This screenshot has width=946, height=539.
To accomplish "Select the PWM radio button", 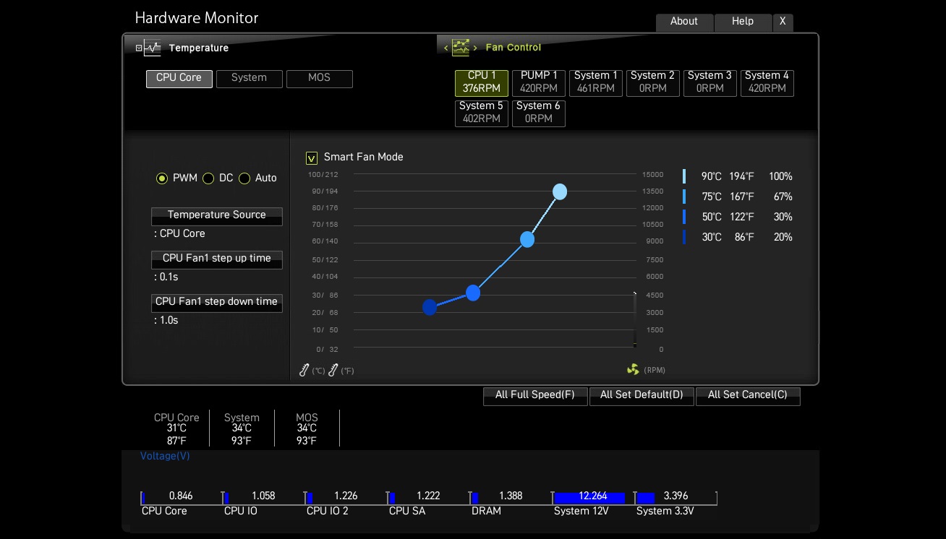I will point(162,178).
